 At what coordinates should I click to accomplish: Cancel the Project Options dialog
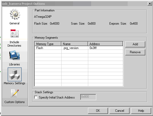[x=119, y=111]
